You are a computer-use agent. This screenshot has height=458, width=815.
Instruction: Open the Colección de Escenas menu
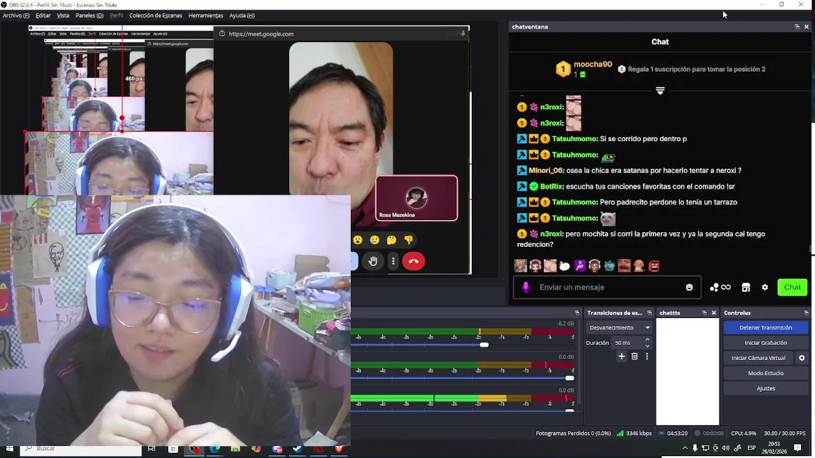(x=155, y=15)
